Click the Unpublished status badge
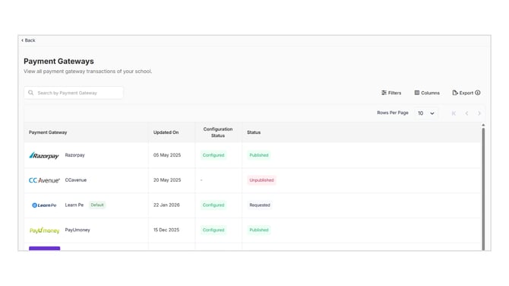 coord(261,180)
